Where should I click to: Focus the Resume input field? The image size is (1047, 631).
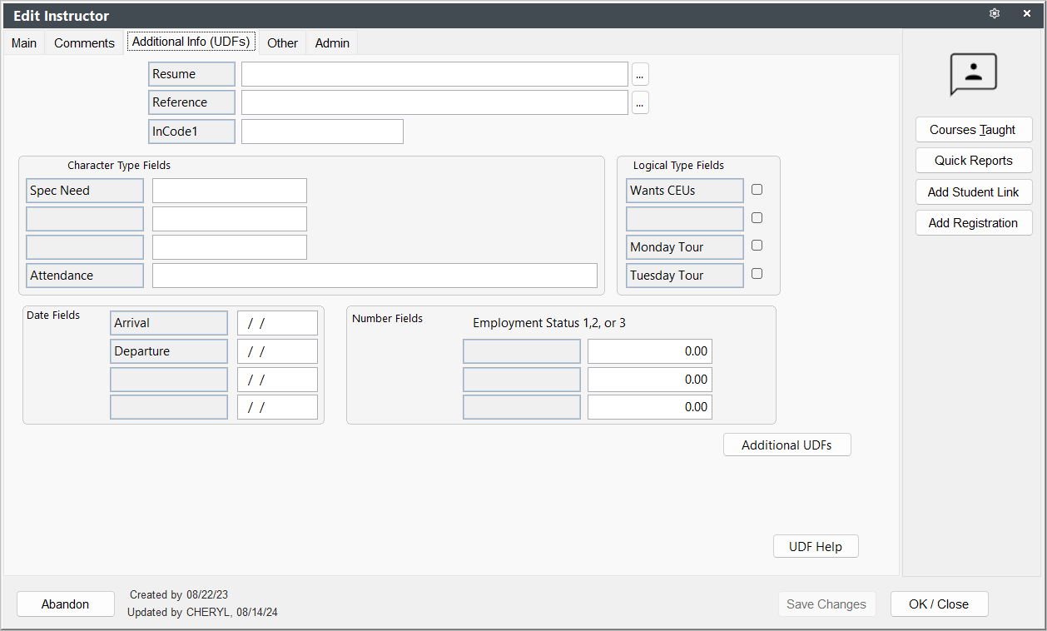pyautogui.click(x=434, y=74)
